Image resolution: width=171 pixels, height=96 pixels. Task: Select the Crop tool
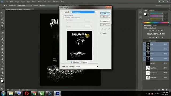point(2,26)
